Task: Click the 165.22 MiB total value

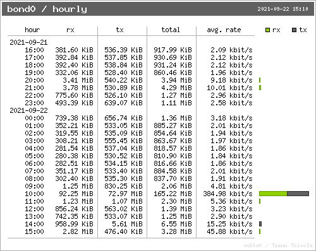Action: click(173, 194)
